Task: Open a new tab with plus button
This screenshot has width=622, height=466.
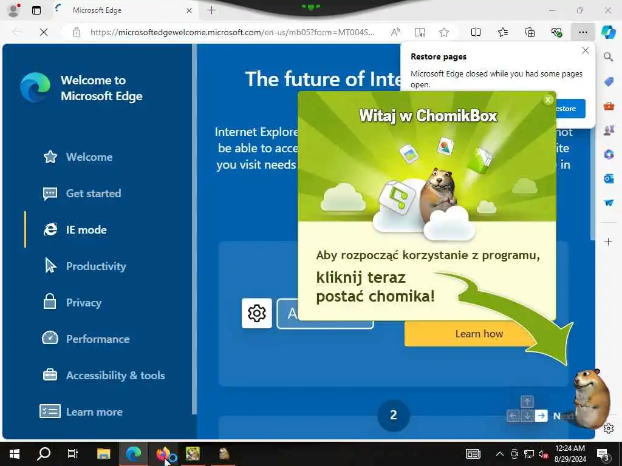Action: point(212,10)
